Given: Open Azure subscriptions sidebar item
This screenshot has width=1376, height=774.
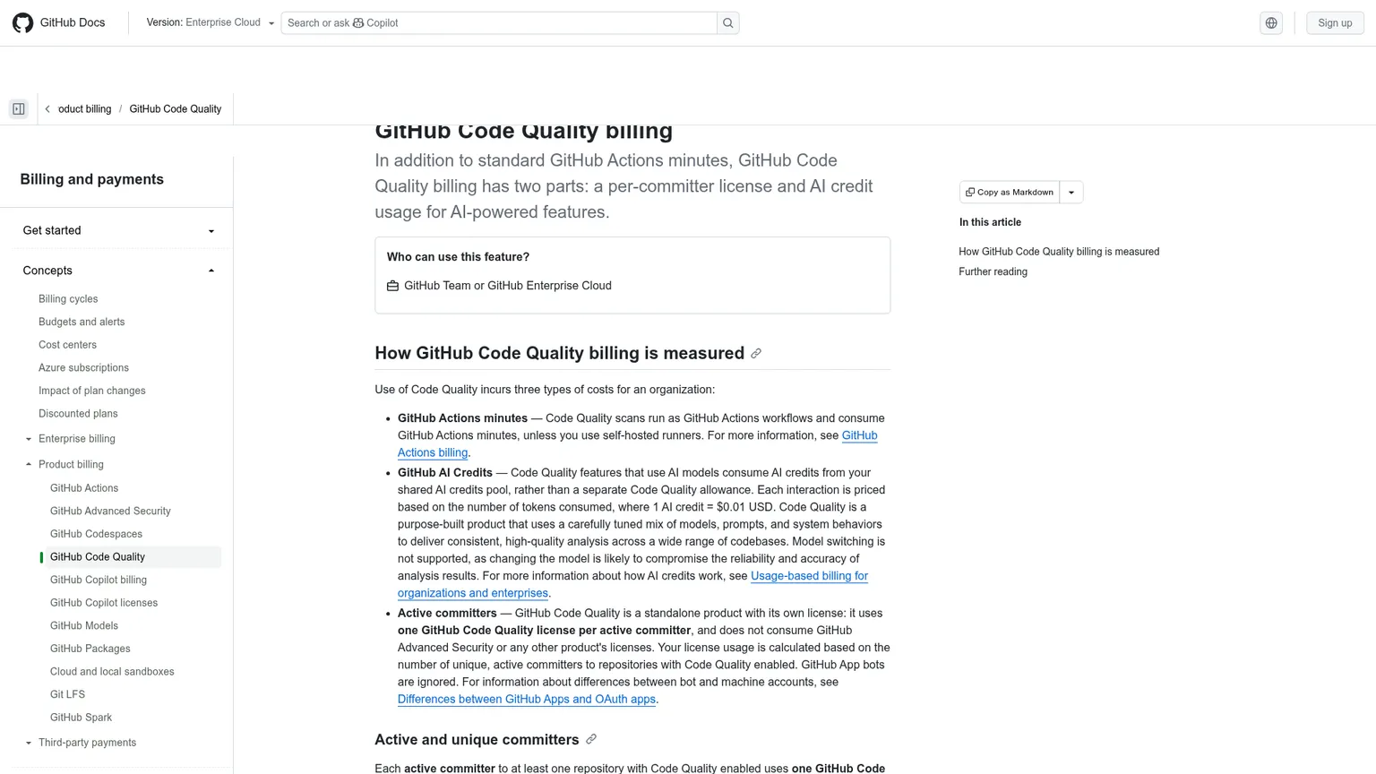Looking at the screenshot, I should point(83,368).
